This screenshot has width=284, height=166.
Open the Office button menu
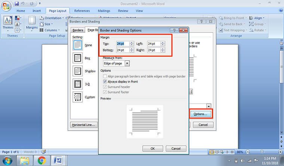click(6, 6)
